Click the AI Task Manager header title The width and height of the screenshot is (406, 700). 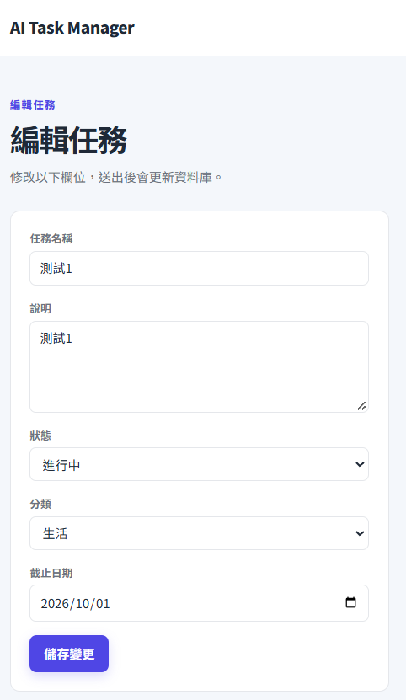[72, 28]
